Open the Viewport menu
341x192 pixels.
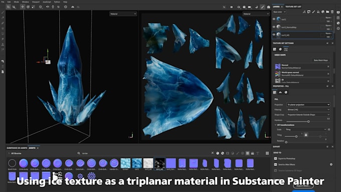coord(36,2)
